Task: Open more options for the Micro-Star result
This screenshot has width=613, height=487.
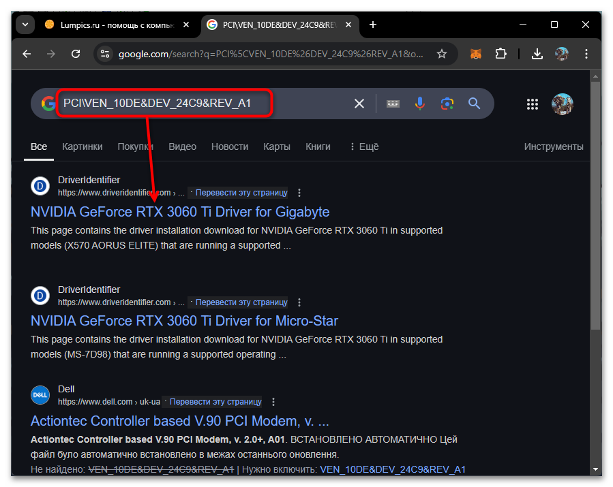Action: [x=299, y=302]
